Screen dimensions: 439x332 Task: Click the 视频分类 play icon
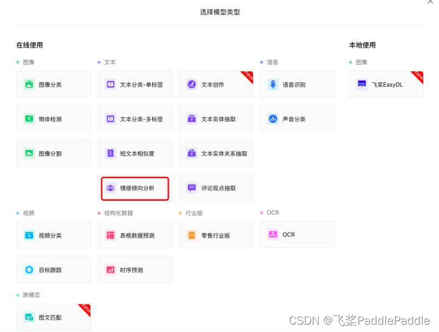pos(29,236)
